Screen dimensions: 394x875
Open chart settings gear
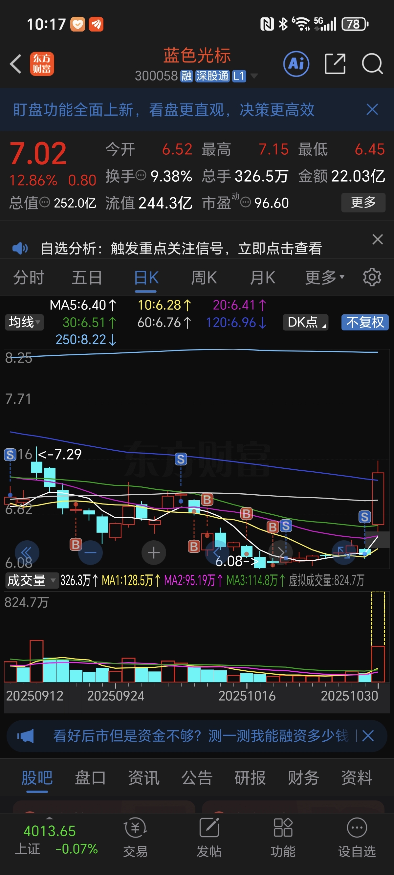[372, 277]
